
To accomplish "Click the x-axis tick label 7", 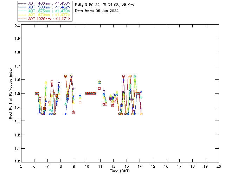I will [x=47, y=167].
